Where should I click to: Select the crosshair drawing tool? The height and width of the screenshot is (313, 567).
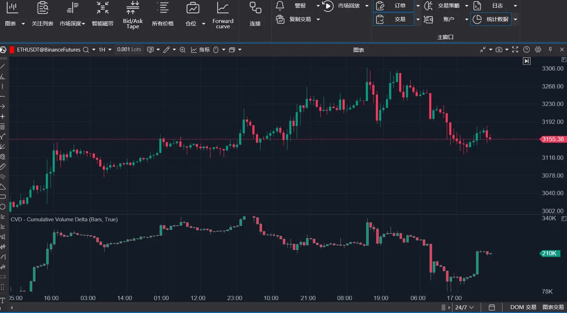[3, 116]
